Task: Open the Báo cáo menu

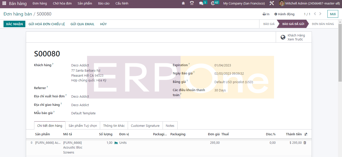Action: tap(104, 3)
